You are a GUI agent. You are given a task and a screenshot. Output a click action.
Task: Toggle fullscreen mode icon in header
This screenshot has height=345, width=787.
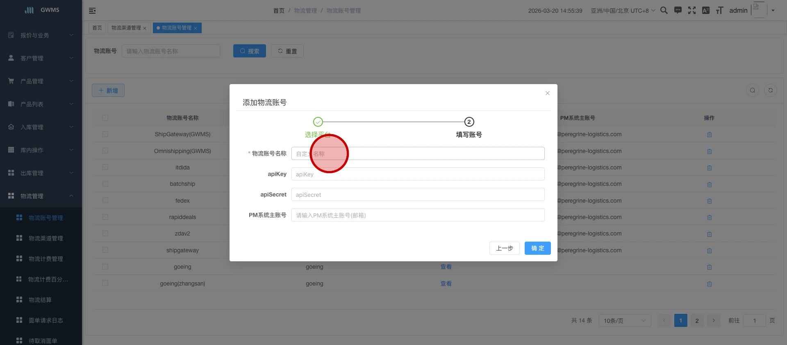click(x=692, y=10)
